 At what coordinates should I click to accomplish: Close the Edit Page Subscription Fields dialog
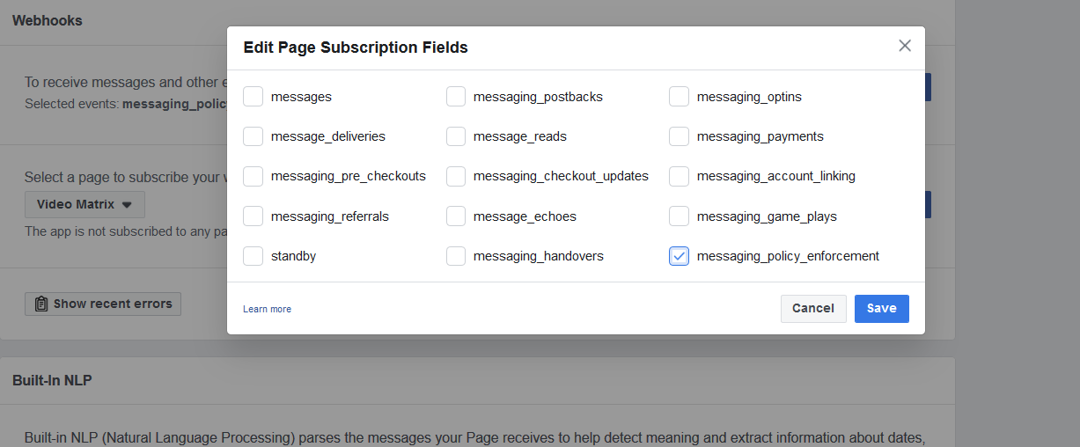tap(905, 46)
